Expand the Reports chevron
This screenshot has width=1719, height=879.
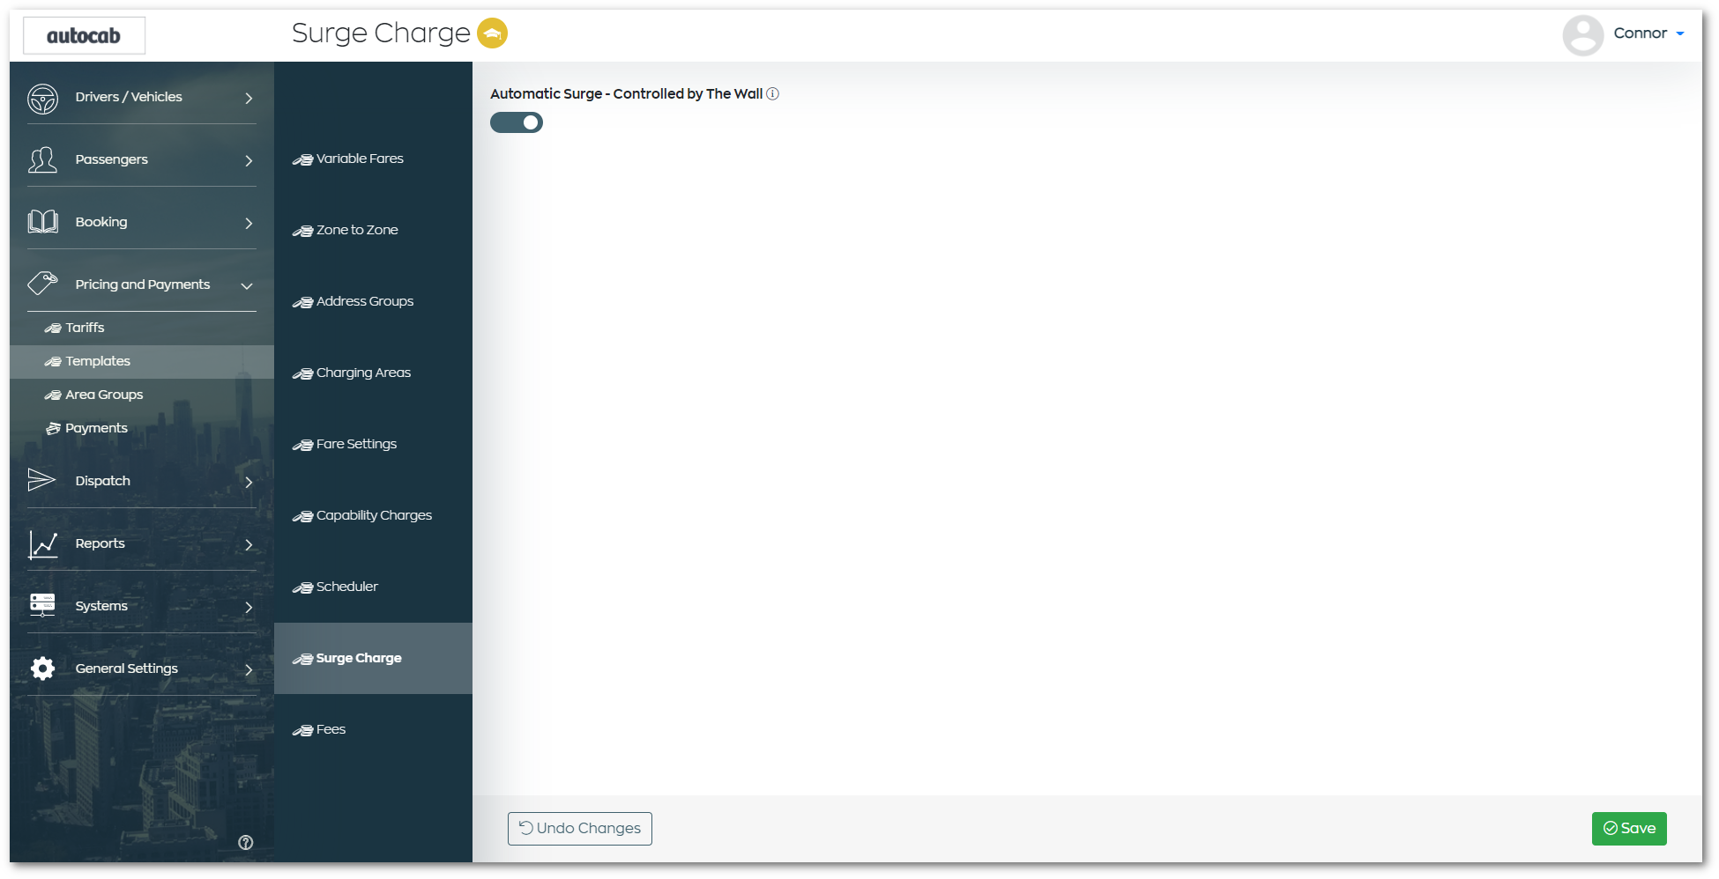(x=249, y=544)
